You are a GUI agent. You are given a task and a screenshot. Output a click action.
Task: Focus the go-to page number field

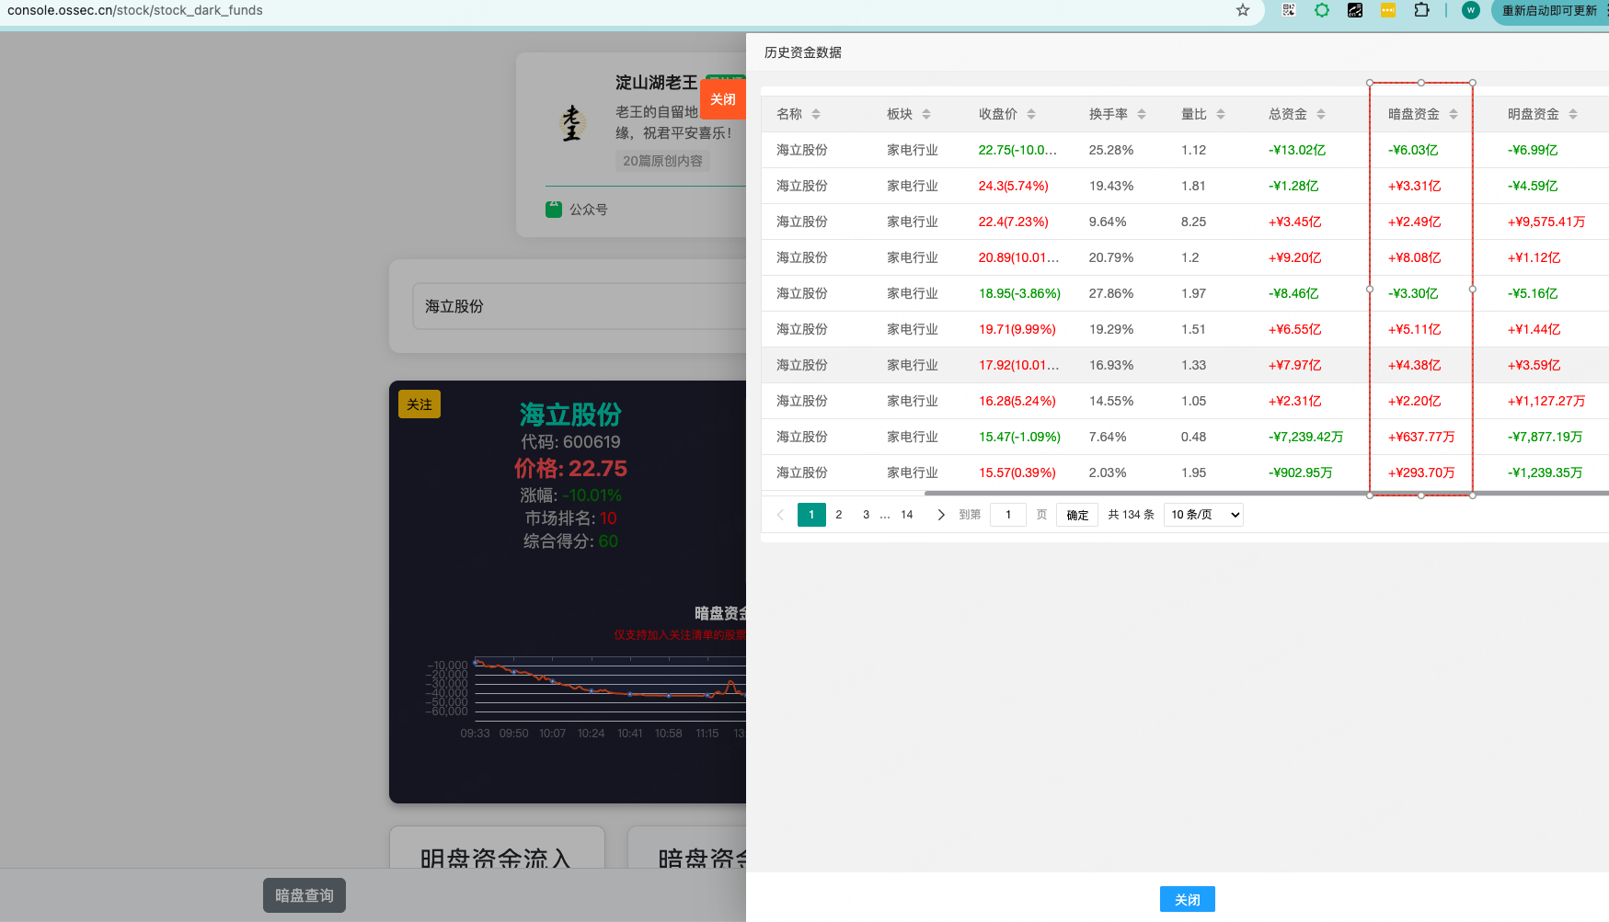pyautogui.click(x=1008, y=515)
